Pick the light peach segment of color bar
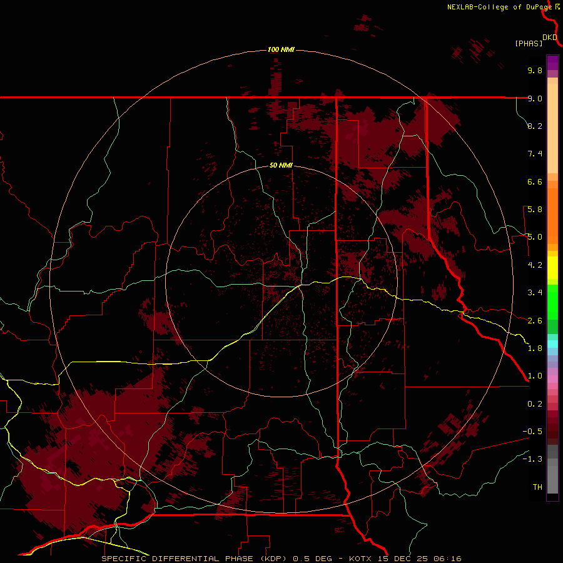 tap(552, 129)
